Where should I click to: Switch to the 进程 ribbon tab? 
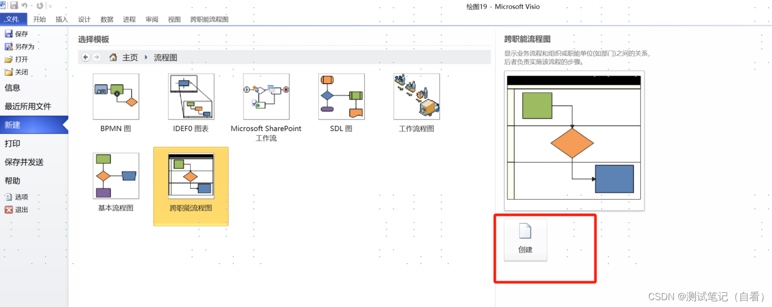130,19
